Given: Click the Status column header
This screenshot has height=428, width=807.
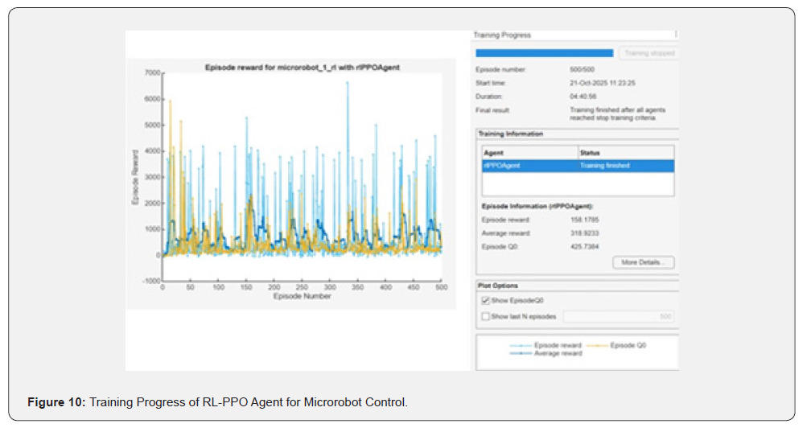Looking at the screenshot, I should point(626,153).
